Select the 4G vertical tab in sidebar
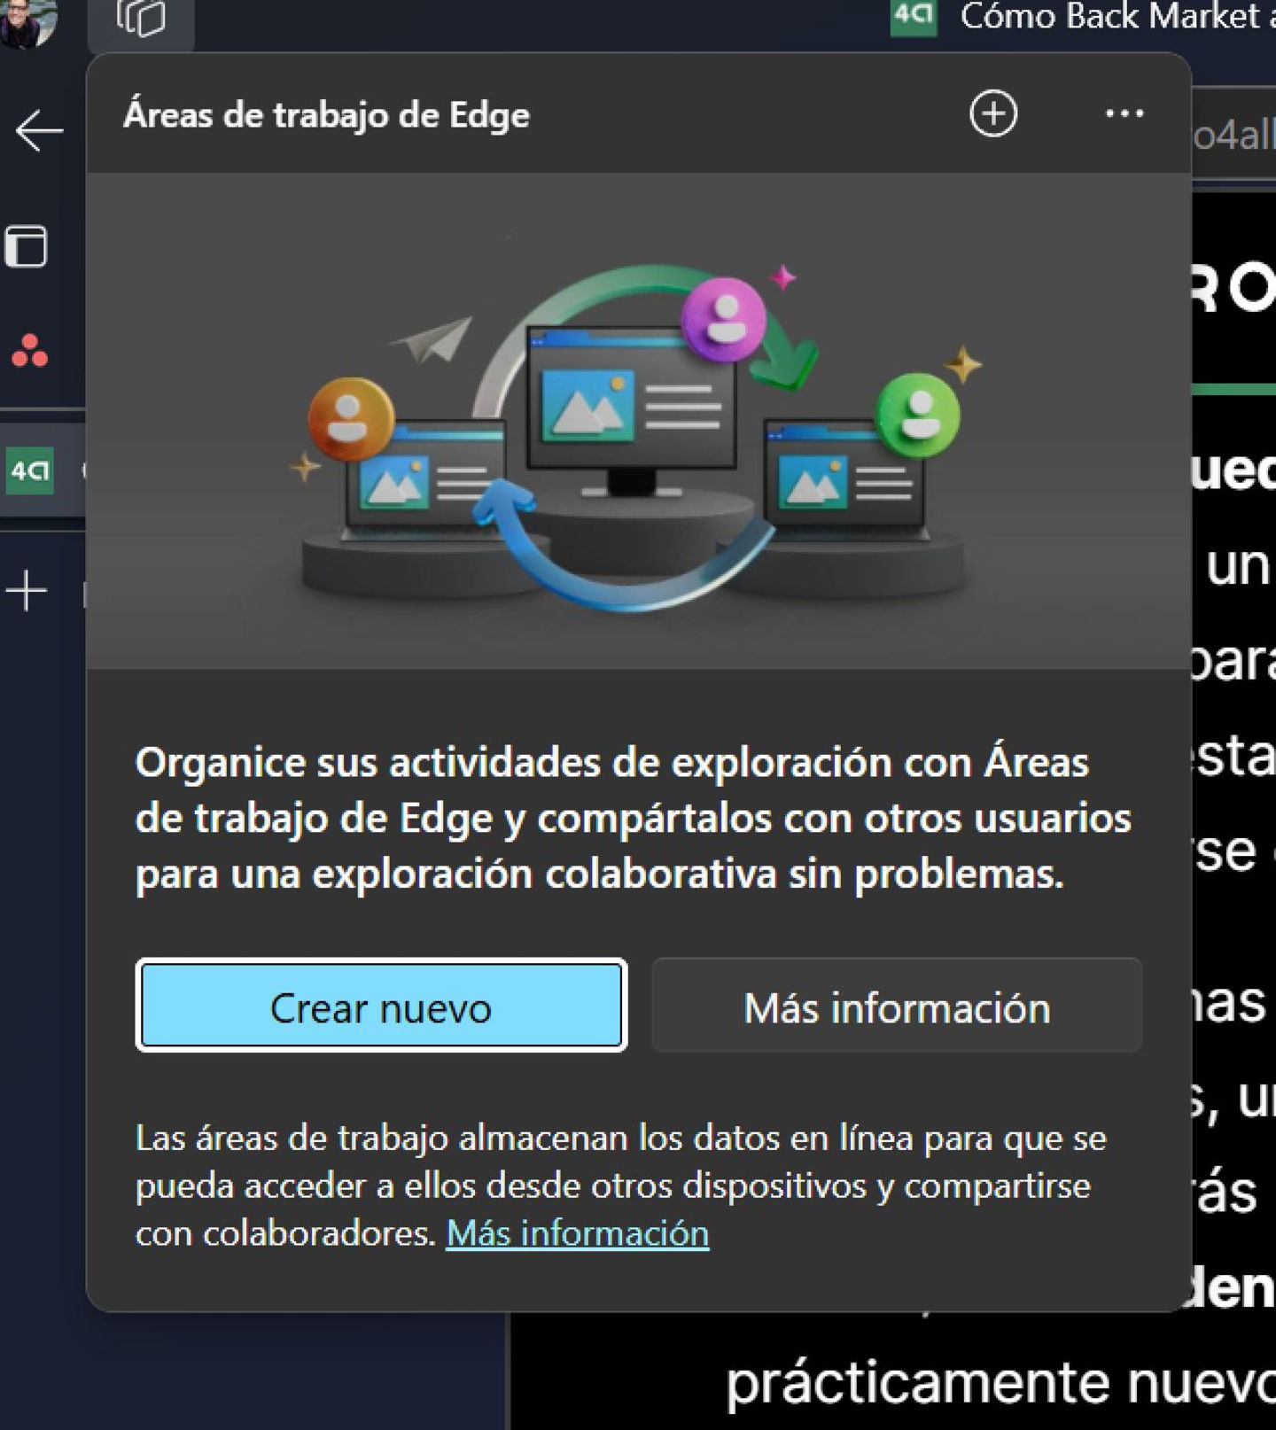This screenshot has width=1276, height=1430. click(43, 470)
